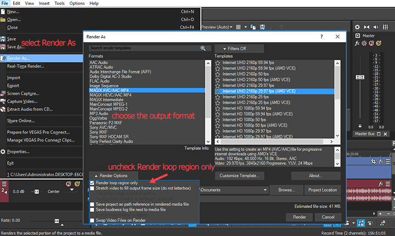Open the output folder Documents dropdown
The image size is (395, 236).
[265, 190]
